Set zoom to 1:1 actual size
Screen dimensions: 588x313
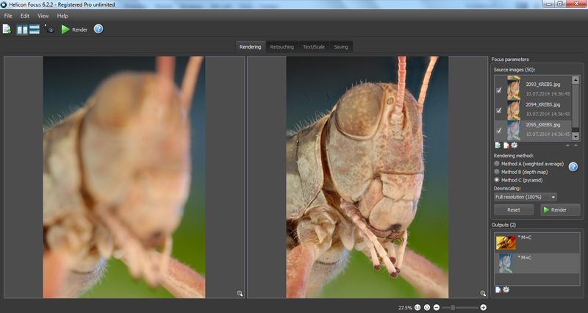pyautogui.click(x=417, y=307)
